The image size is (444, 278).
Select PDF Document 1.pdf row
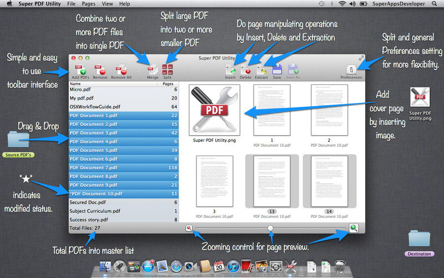[x=124, y=116]
